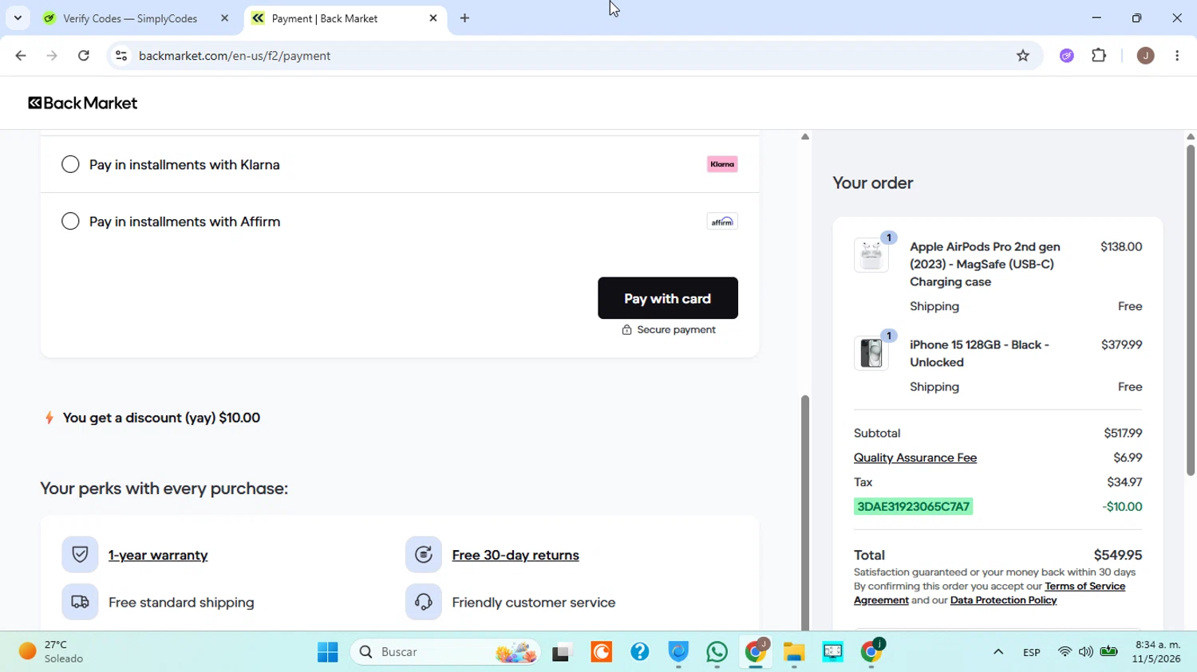Open the clock and date showing 8:34 a. m.
Image resolution: width=1197 pixels, height=672 pixels.
click(1157, 652)
